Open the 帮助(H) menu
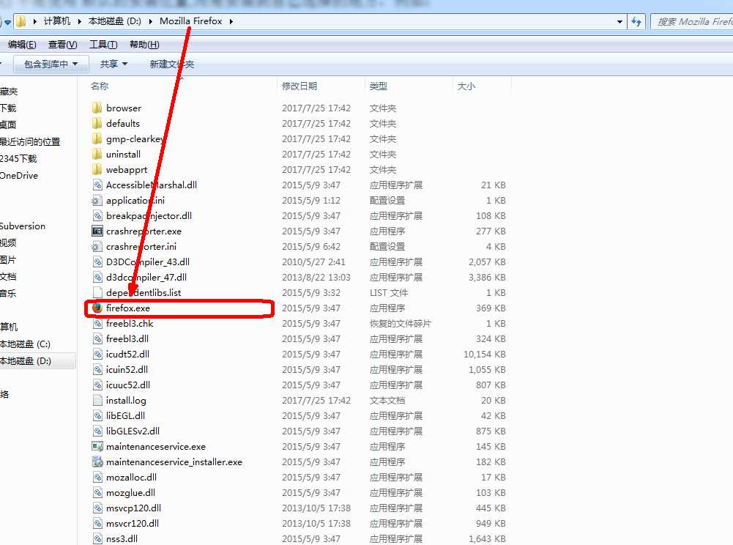Viewport: 733px width, 545px height. coord(144,45)
